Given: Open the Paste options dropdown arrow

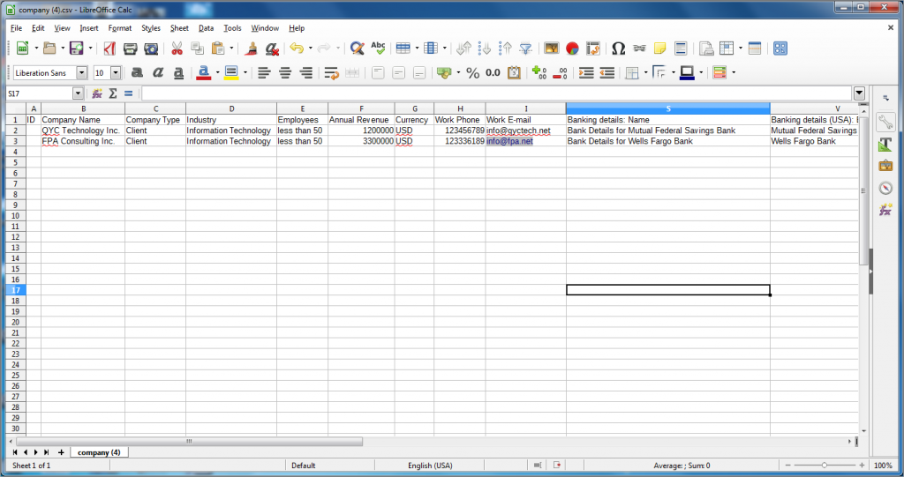Looking at the screenshot, I should (x=231, y=48).
